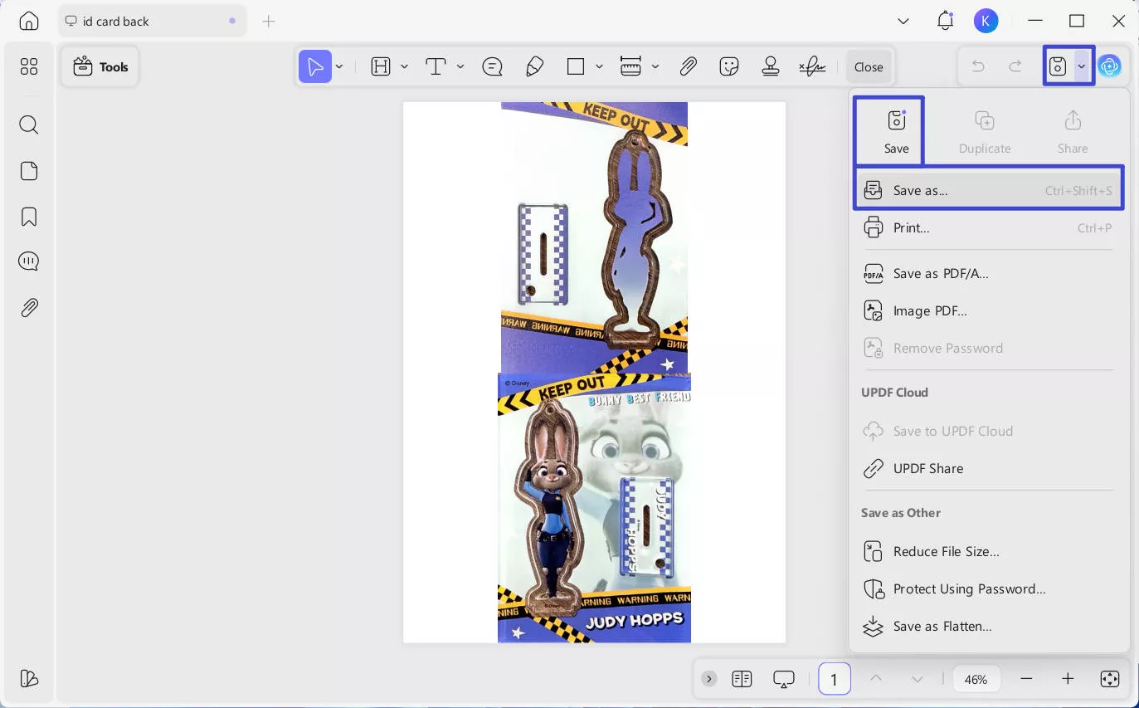Viewport: 1139px width, 708px height.
Task: Click the page number input field
Action: 835,679
